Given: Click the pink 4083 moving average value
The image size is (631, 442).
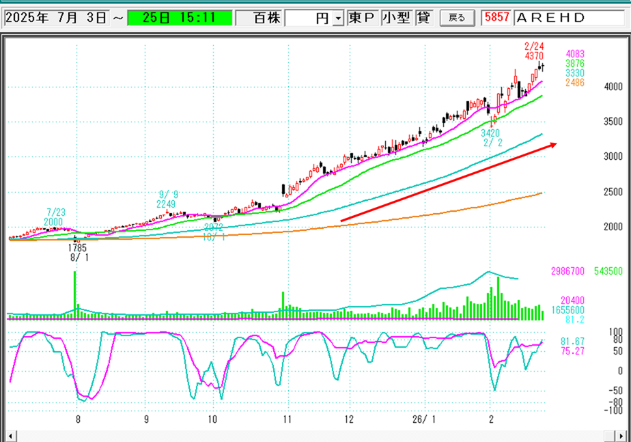Looking at the screenshot, I should click(575, 53).
